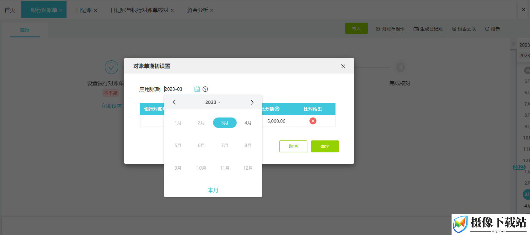Choose 4月 in the month picker

pyautogui.click(x=248, y=123)
